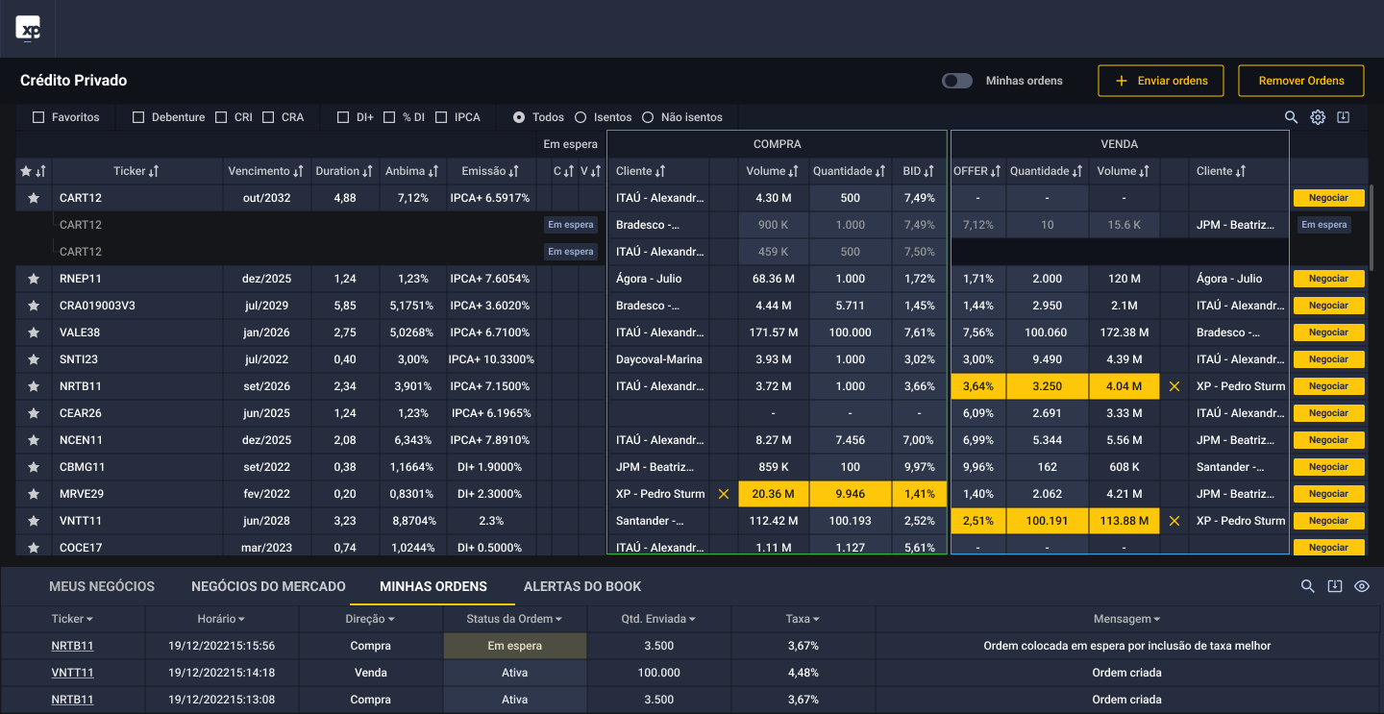Select the Isentos radio option
The image size is (1384, 714).
coord(581,117)
